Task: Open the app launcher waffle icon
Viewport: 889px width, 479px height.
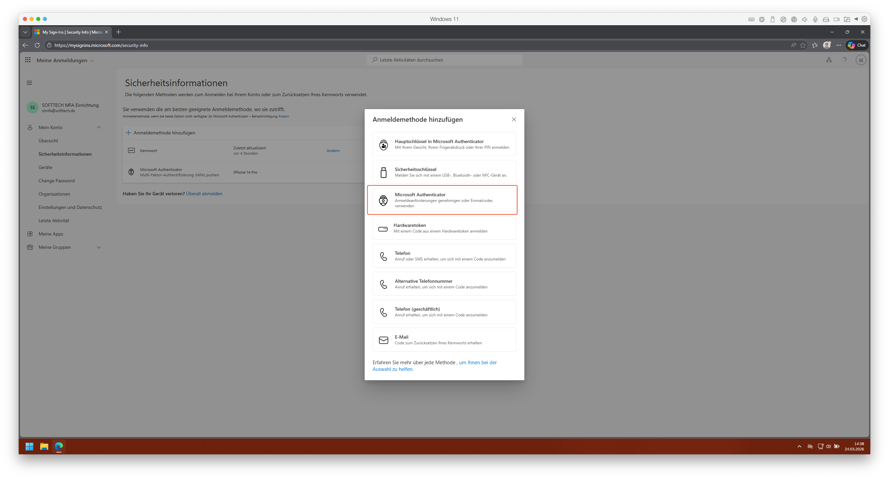Action: coord(28,60)
